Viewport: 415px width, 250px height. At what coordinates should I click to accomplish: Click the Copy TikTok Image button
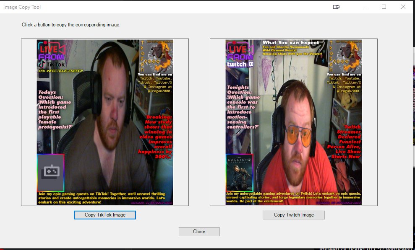(105, 215)
